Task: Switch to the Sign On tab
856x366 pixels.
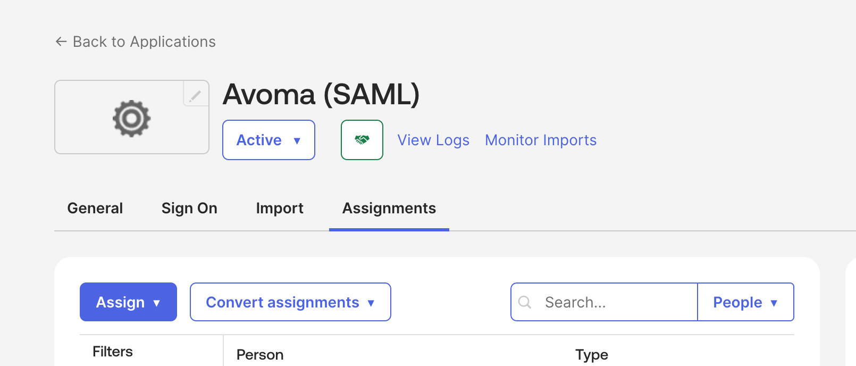Action: coord(189,208)
